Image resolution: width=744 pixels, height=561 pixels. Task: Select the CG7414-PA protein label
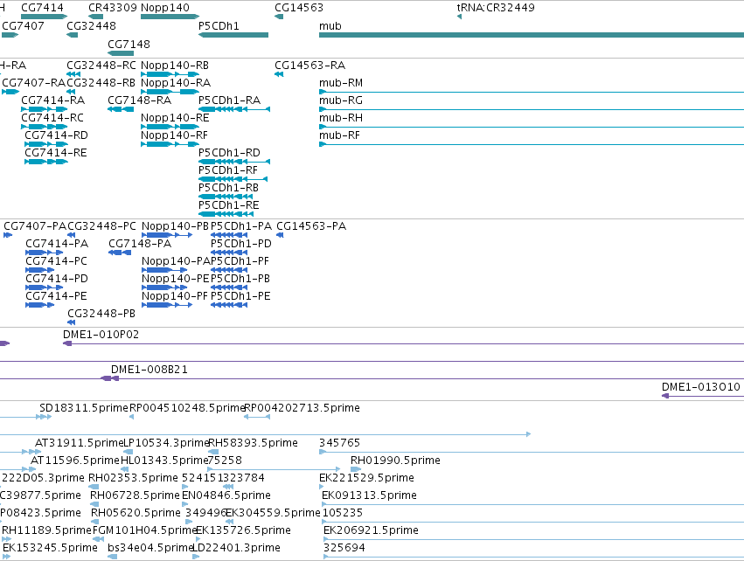[57, 244]
